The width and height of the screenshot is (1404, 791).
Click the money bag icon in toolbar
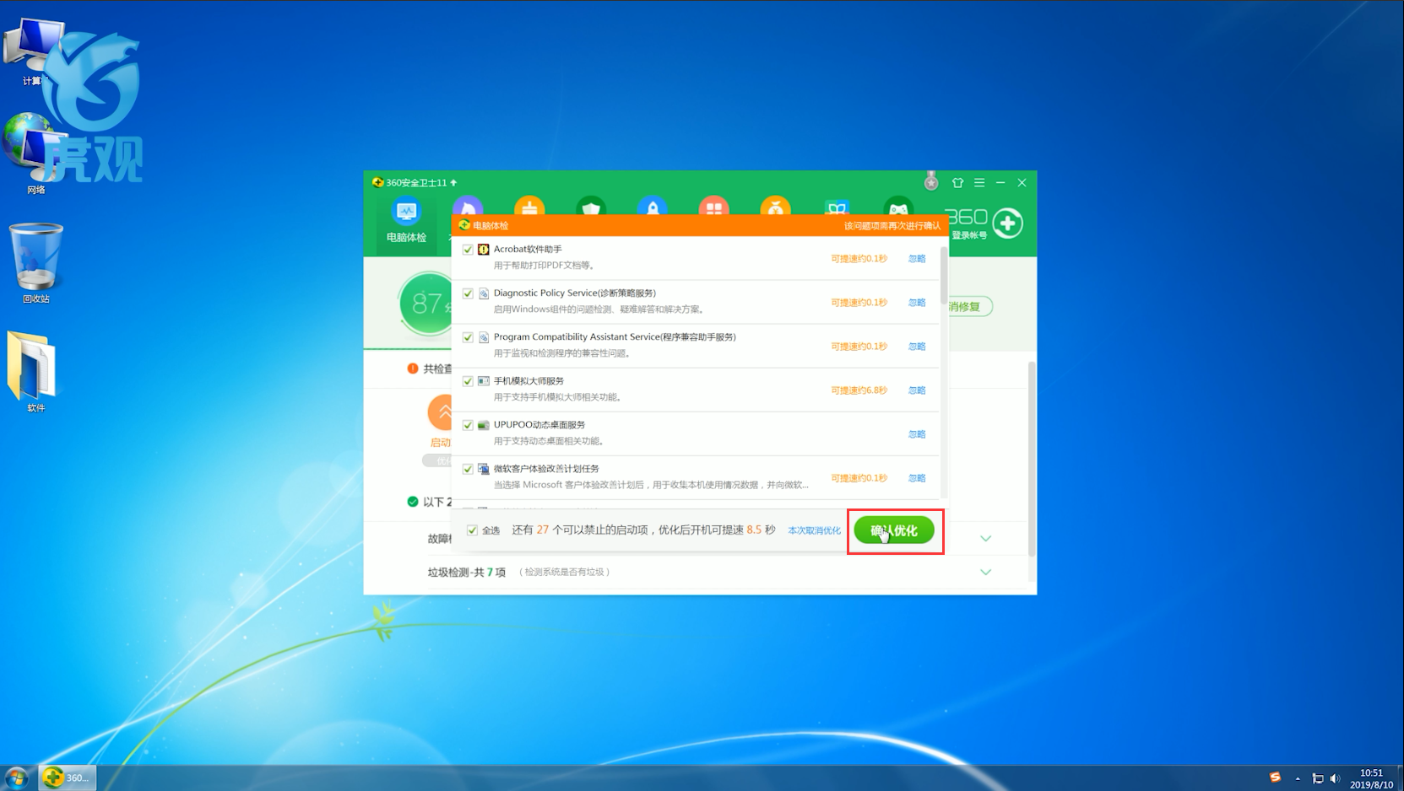776,207
